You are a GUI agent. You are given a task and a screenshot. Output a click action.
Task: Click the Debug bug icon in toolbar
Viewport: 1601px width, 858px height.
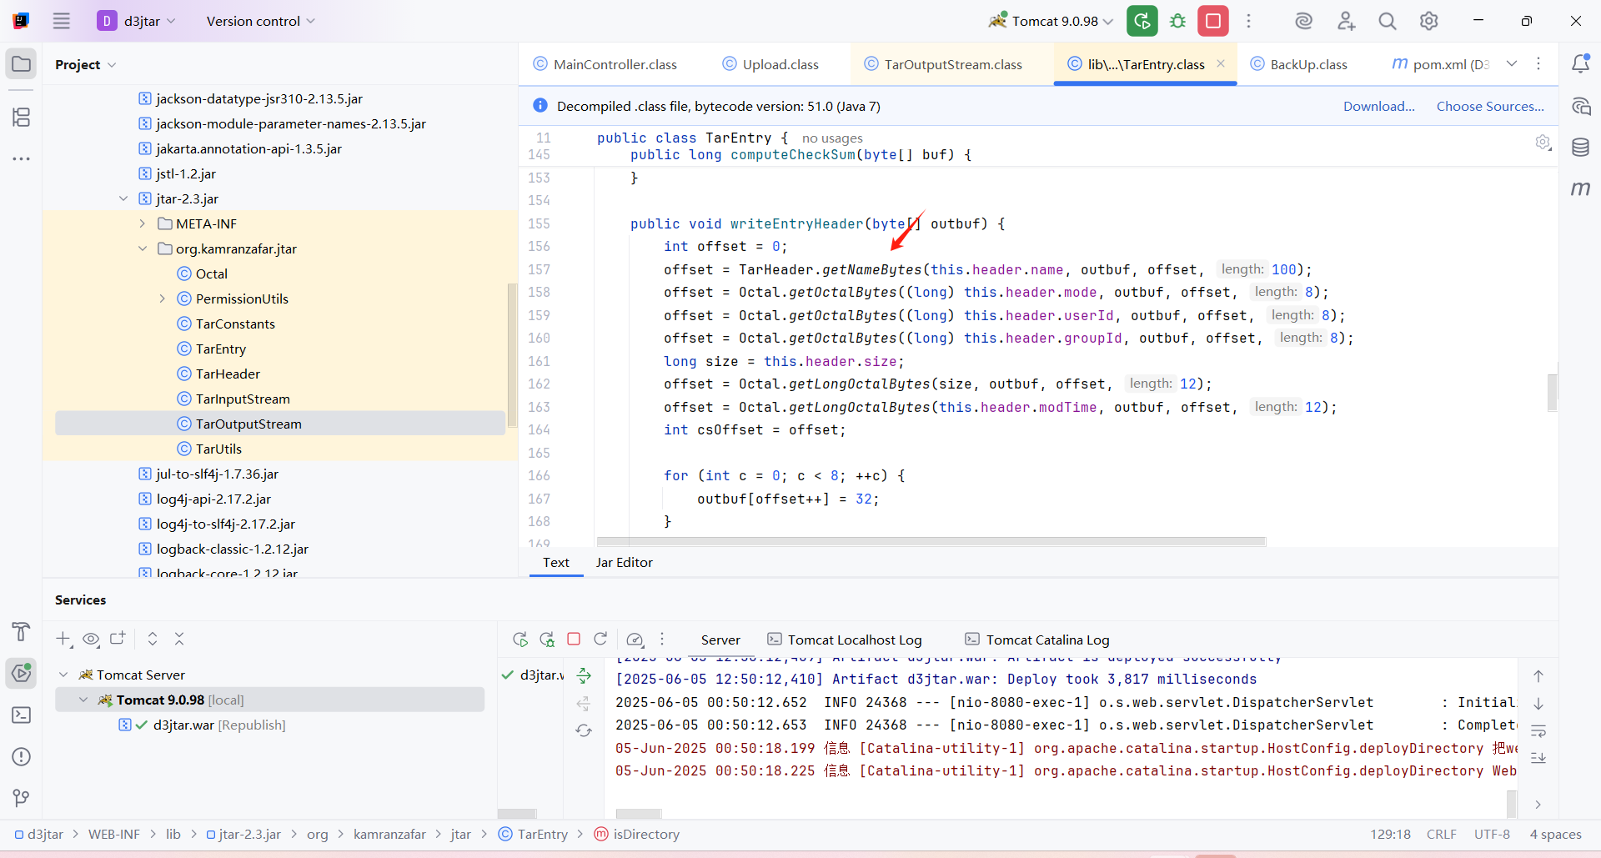tap(1177, 21)
